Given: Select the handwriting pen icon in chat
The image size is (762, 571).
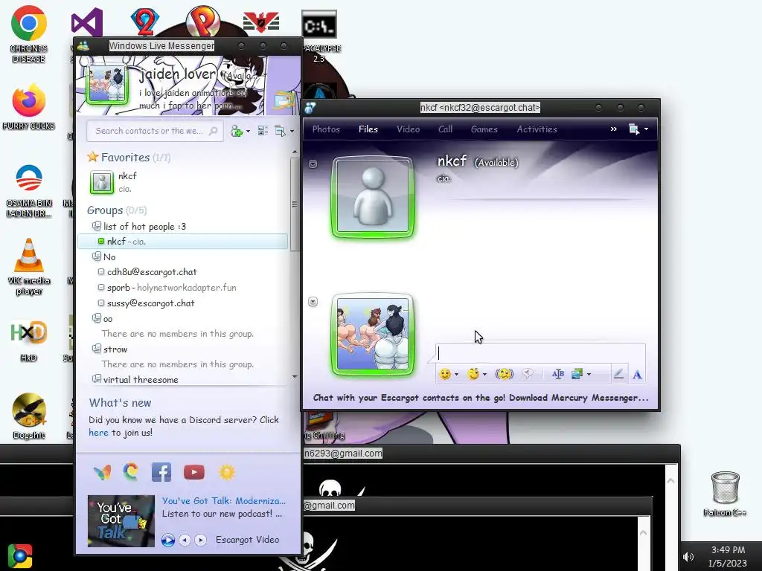Looking at the screenshot, I should (x=618, y=374).
